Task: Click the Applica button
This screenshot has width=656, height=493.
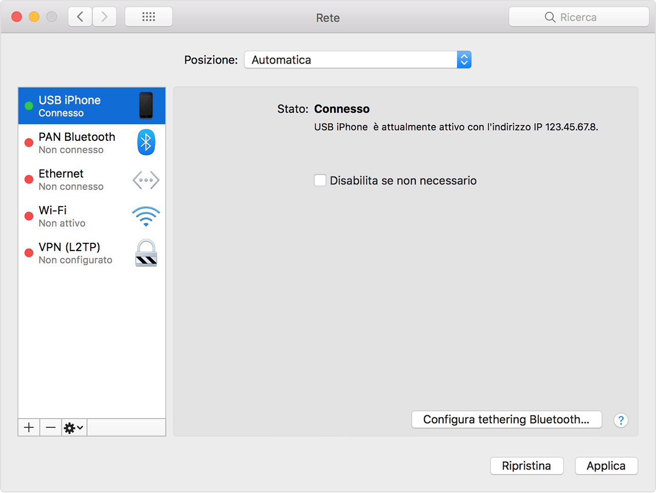Action: [x=606, y=466]
